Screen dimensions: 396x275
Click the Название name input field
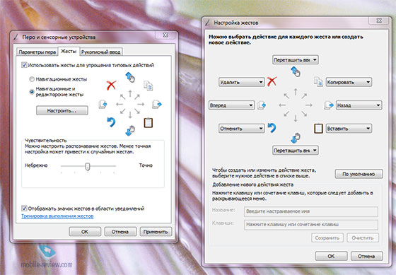[311, 211]
